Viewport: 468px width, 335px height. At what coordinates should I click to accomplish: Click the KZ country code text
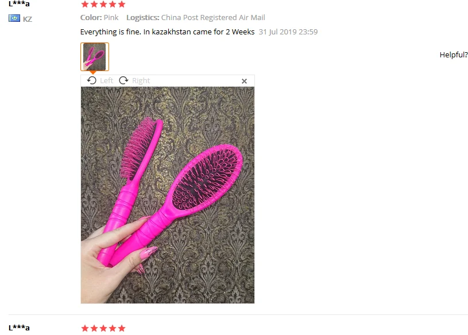coord(27,20)
